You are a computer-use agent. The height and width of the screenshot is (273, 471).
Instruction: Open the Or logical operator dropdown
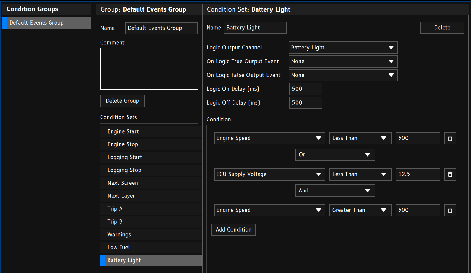click(335, 155)
